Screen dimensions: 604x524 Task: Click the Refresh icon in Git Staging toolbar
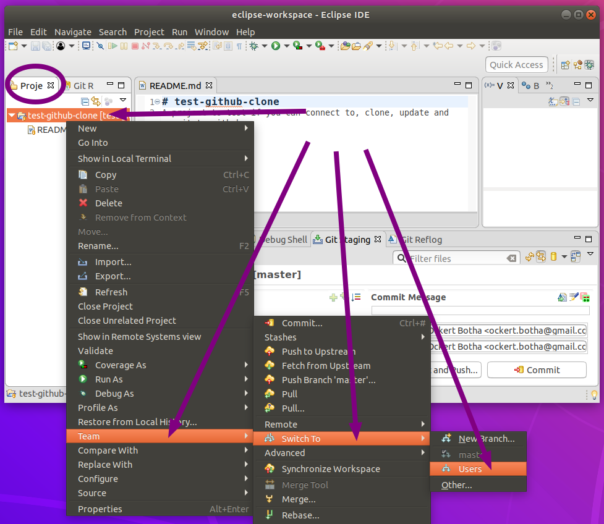pyautogui.click(x=530, y=257)
